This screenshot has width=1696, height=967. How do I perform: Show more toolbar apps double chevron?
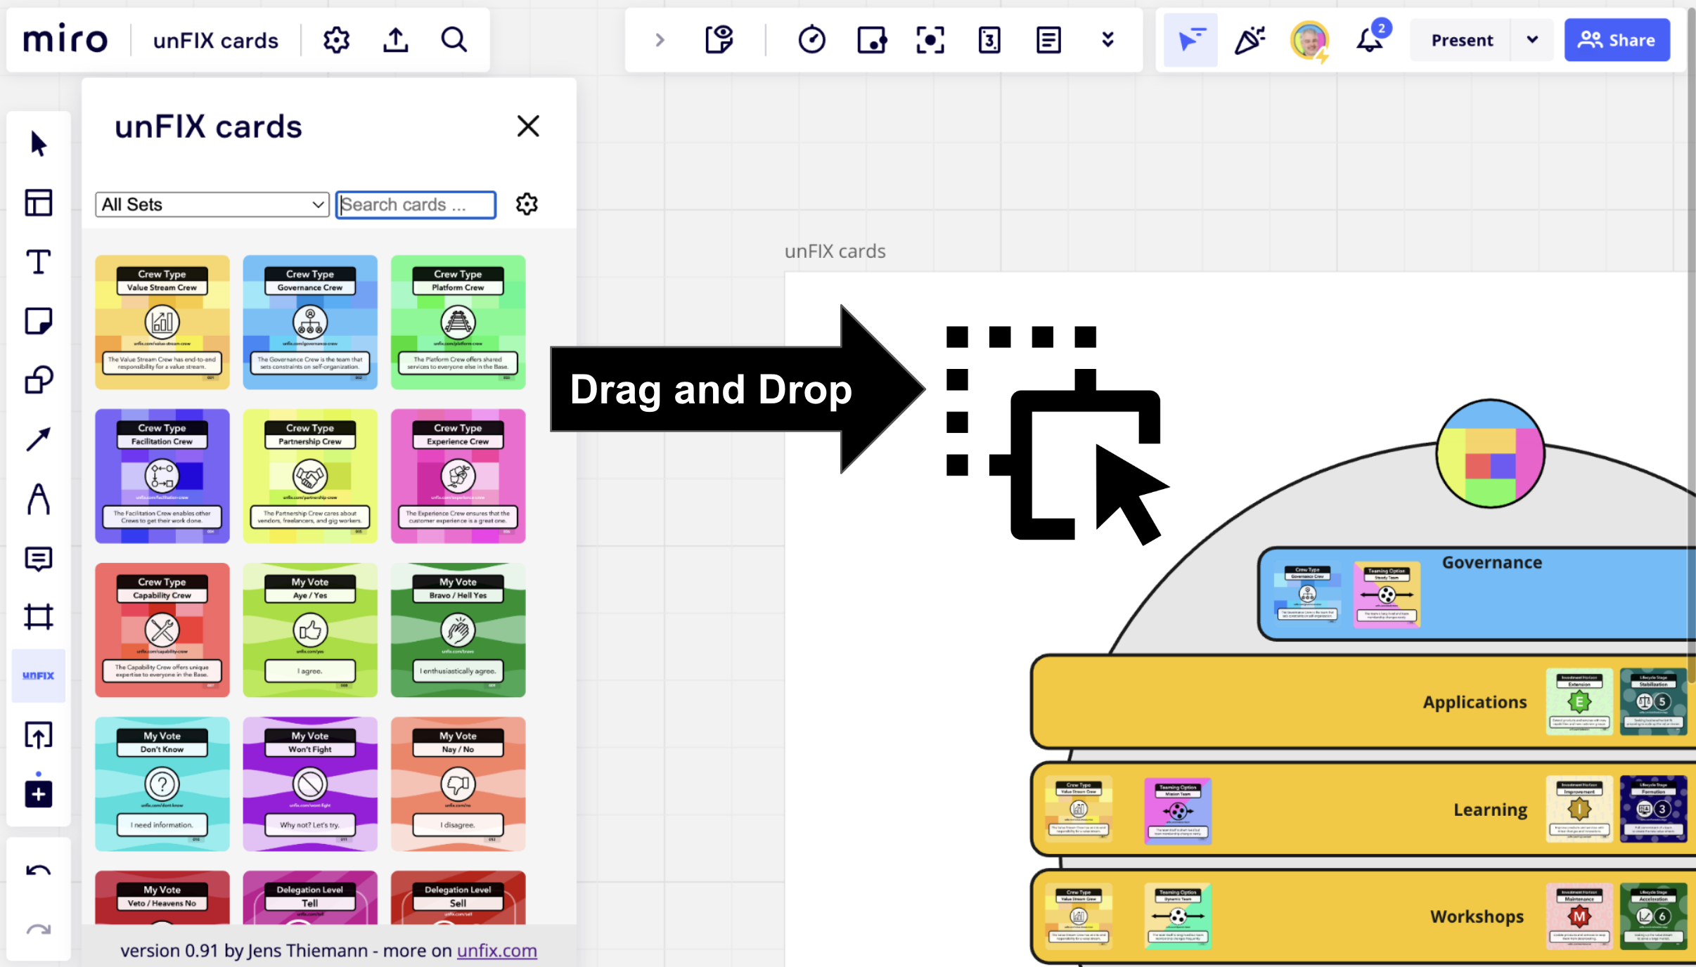coord(1108,40)
